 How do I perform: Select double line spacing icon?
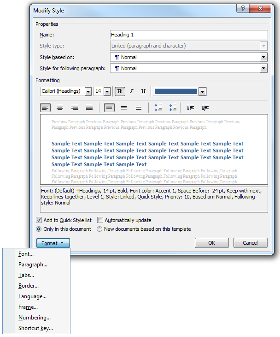tap(139, 108)
